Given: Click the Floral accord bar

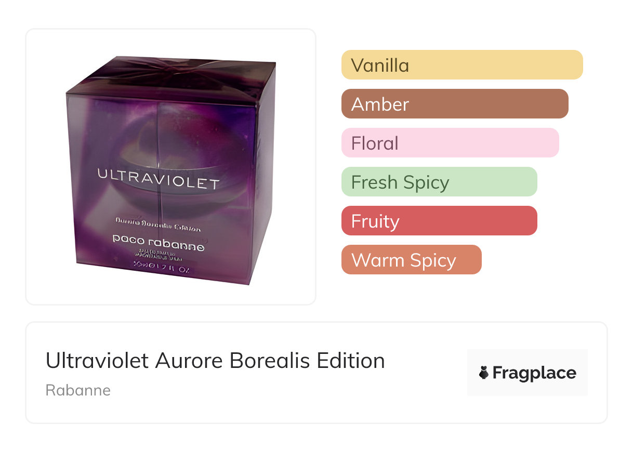Looking at the screenshot, I should pyautogui.click(x=450, y=143).
